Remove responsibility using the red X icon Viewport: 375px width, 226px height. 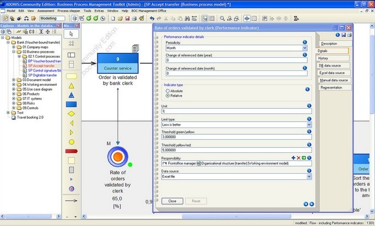(299, 158)
